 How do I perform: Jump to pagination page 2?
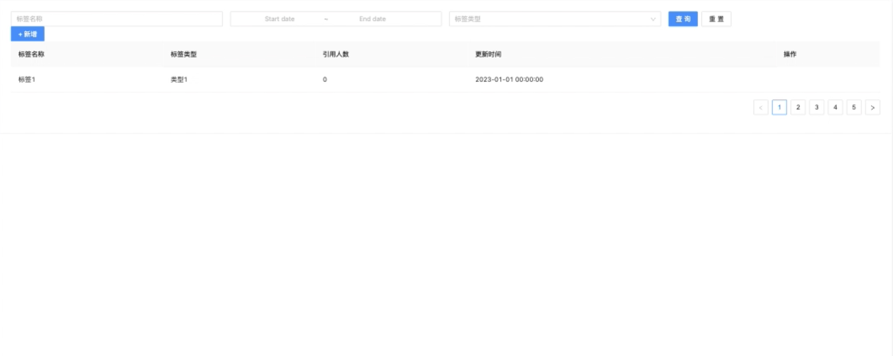click(x=798, y=108)
